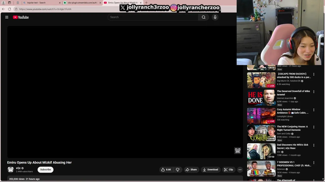The image size is (325, 182).
Task: Click the Gigi Murin Ch. hololive-EN channel name
Action: 288,81
